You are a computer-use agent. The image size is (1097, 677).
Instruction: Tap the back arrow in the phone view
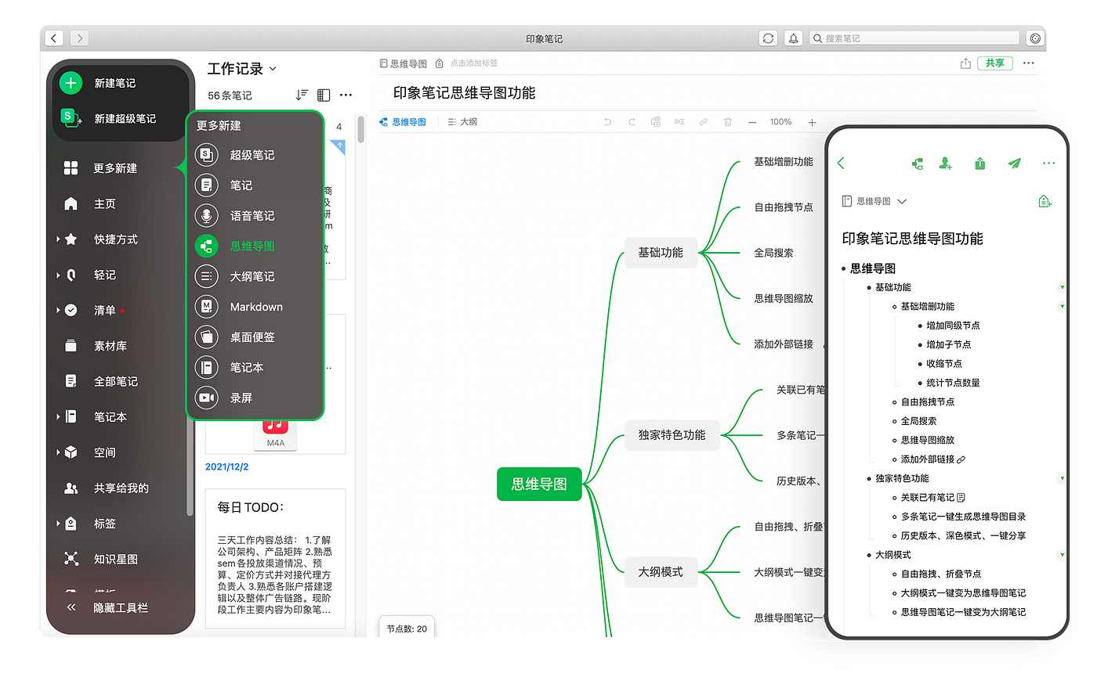pyautogui.click(x=841, y=163)
